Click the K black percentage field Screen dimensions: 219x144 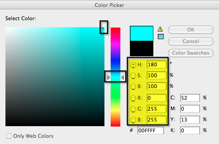pos(190,130)
